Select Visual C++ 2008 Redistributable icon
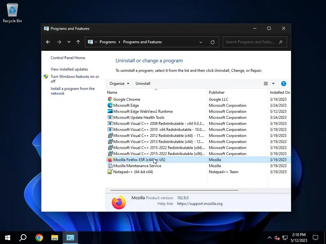 [110, 124]
